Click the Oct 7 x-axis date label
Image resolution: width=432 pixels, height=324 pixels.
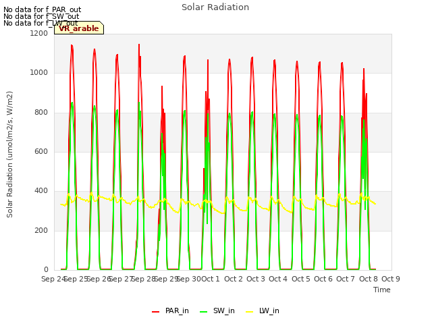[x=346, y=279]
